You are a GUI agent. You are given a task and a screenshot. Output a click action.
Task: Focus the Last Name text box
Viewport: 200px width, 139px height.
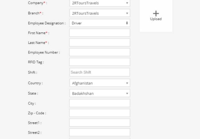99,43
